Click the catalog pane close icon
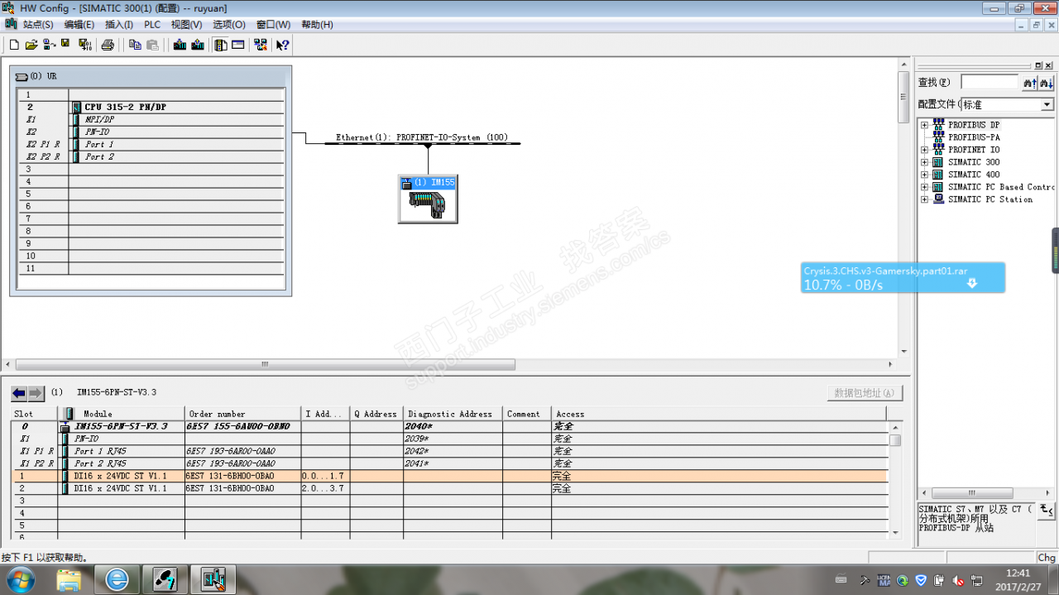Image resolution: width=1059 pixels, height=595 pixels. [x=1048, y=65]
